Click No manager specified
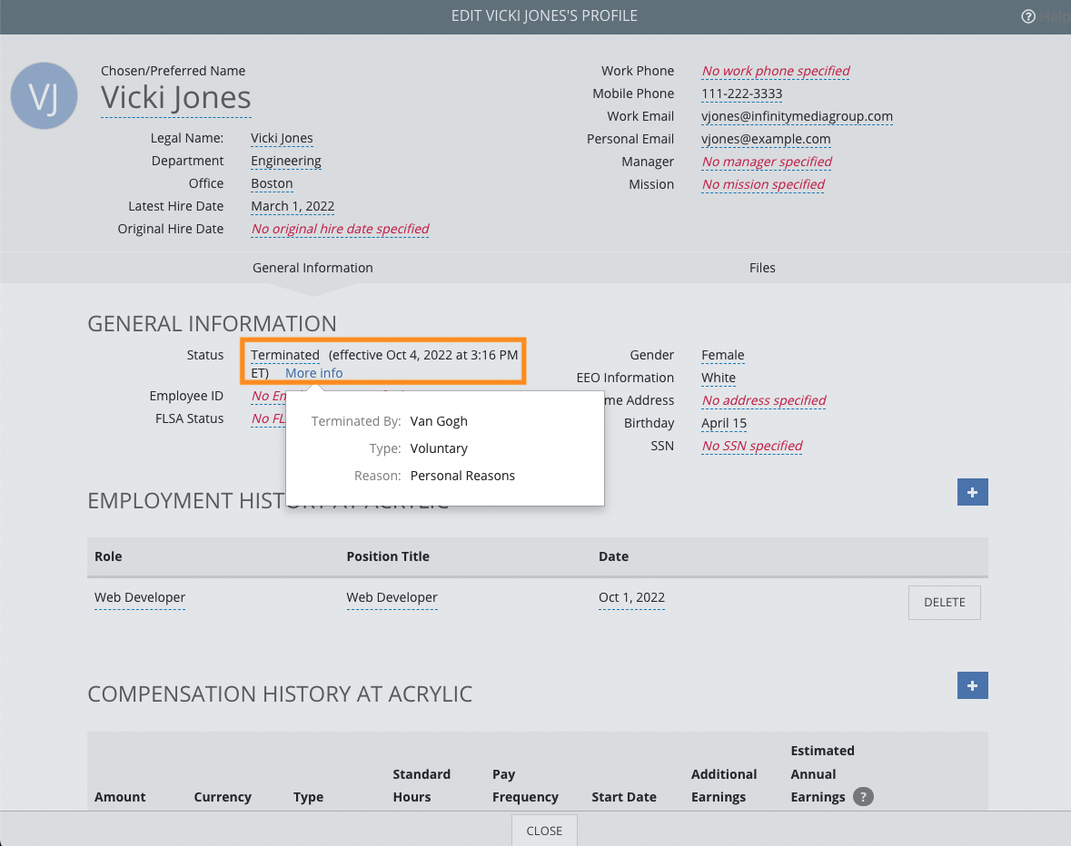This screenshot has width=1071, height=846. coord(767,162)
